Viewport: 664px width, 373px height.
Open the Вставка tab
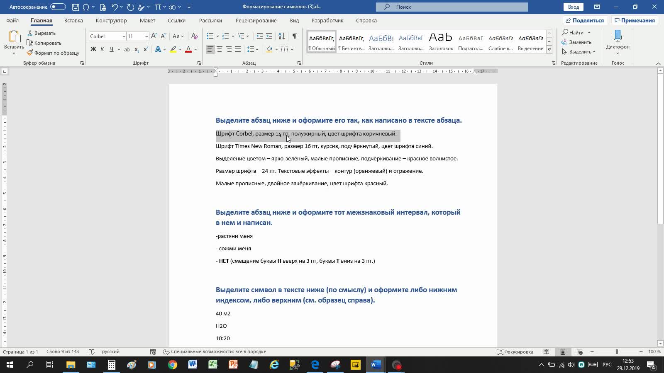point(73,20)
